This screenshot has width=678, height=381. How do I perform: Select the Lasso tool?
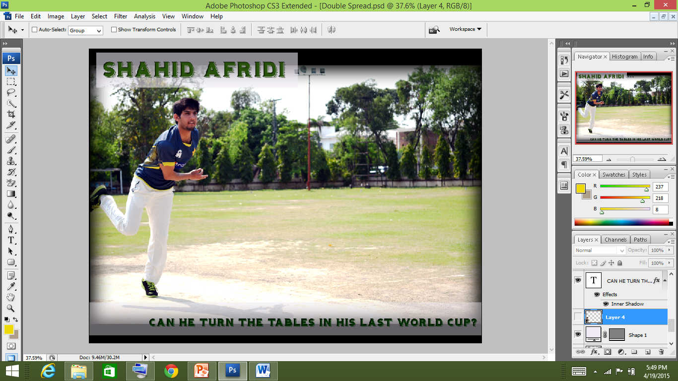pos(11,93)
